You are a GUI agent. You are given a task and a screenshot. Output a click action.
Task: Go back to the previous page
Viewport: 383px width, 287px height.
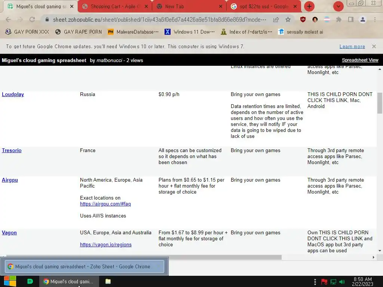pos(8,19)
